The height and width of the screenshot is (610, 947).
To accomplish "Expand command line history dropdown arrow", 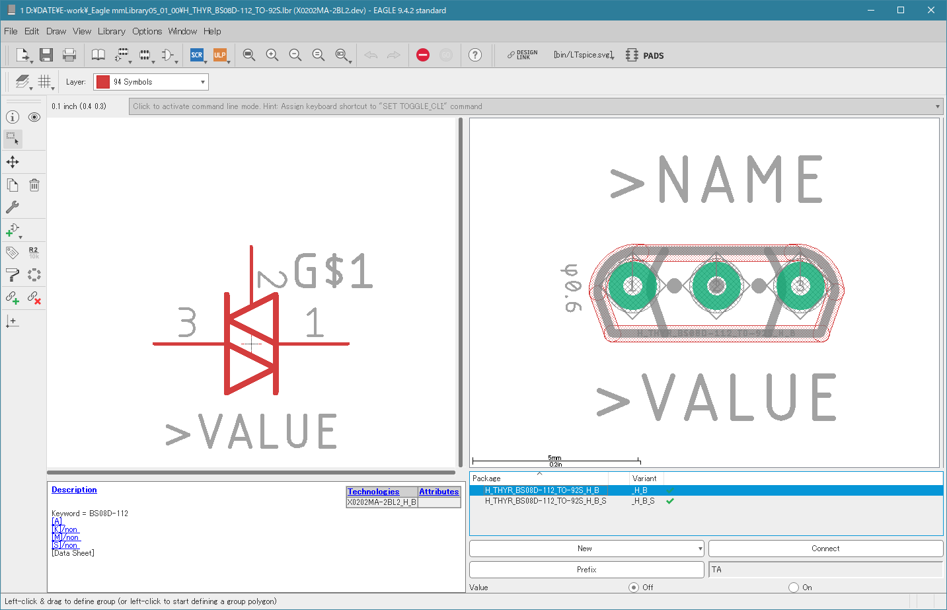I will click(938, 106).
